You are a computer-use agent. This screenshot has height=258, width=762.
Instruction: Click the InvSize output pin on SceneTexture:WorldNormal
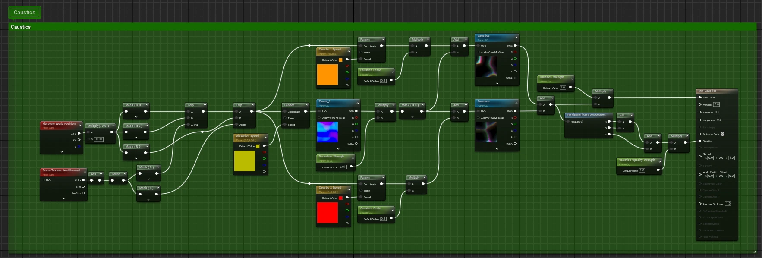tap(84, 193)
